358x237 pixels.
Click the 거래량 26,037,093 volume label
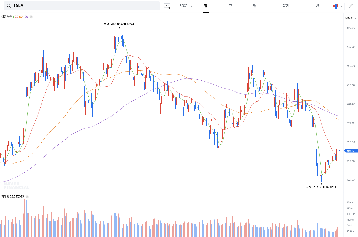click(x=13, y=197)
